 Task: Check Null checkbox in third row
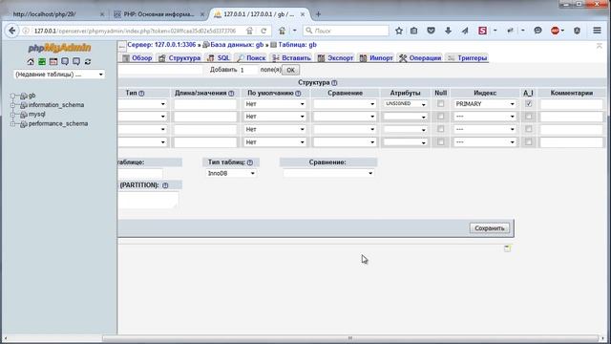pyautogui.click(x=441, y=129)
